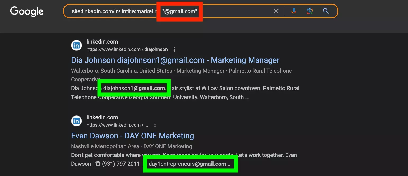
Task: Click the search magnifier icon
Action: point(326,11)
